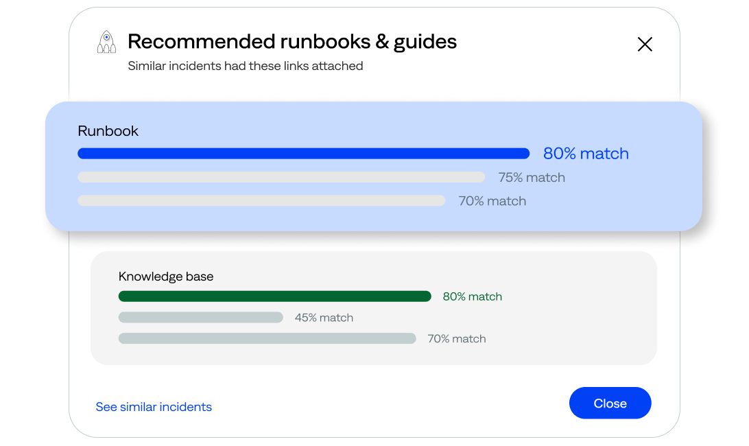Open the See similar incidents link
The image size is (749, 446).
click(x=154, y=407)
